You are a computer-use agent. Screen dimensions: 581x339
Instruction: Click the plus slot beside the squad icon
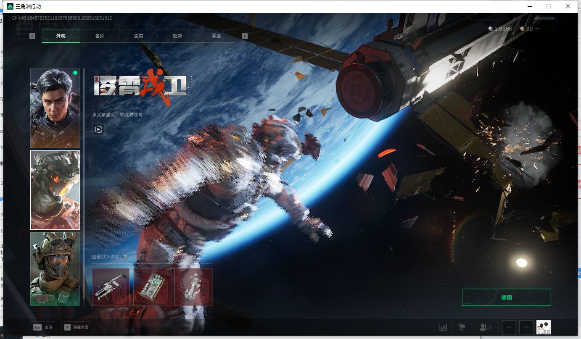tap(509, 327)
